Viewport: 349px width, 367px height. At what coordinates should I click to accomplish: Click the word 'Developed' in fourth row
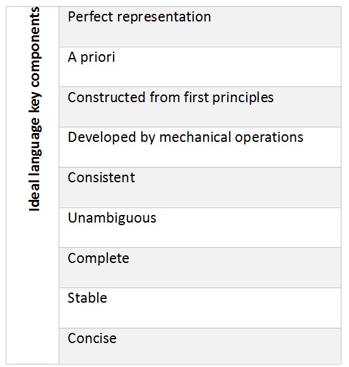point(102,138)
